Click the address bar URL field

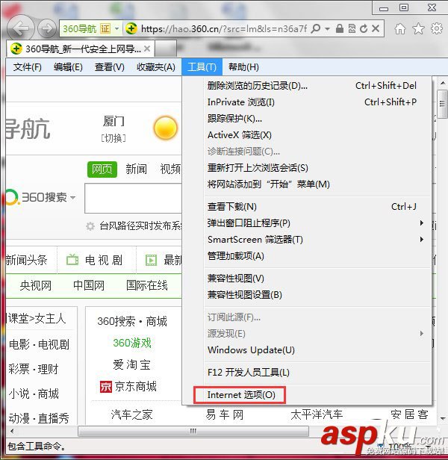click(223, 28)
